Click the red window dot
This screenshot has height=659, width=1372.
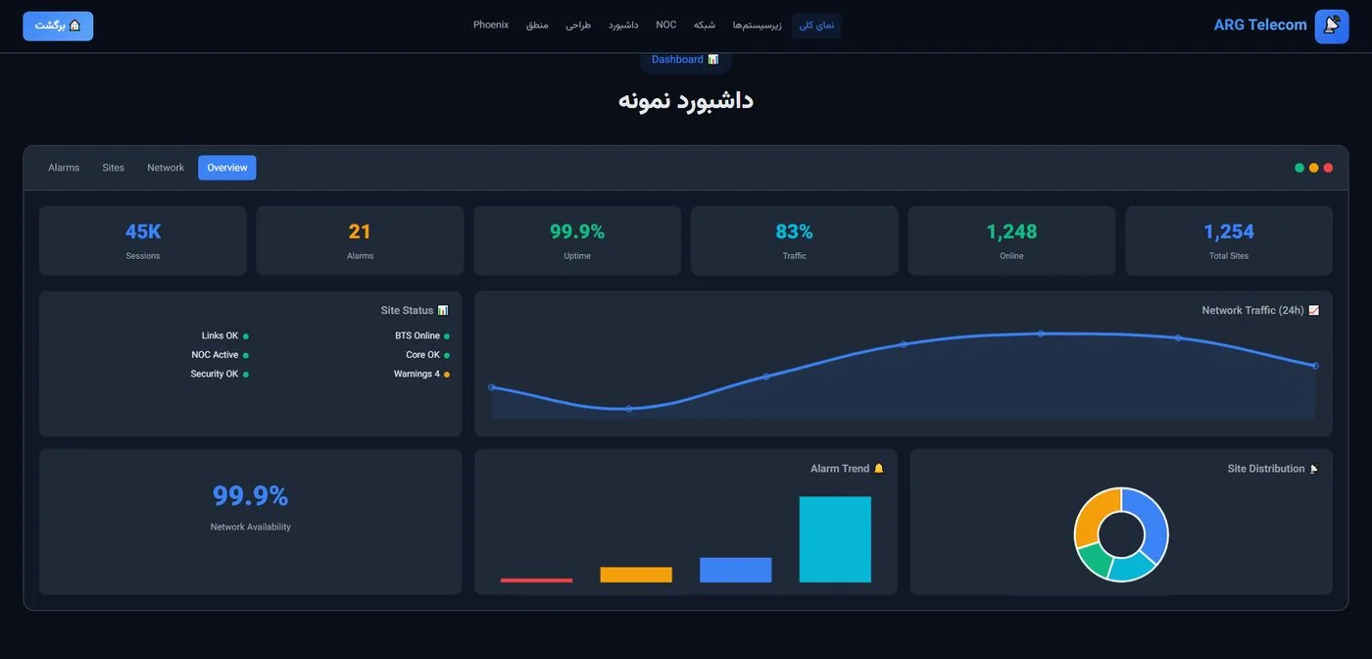tap(1328, 168)
